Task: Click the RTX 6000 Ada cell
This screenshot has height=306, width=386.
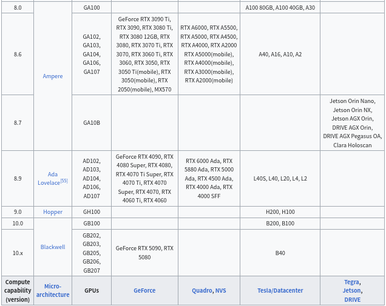Action: click(209, 178)
